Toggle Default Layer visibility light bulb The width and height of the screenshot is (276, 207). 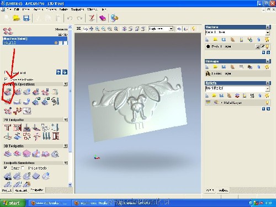267,46
